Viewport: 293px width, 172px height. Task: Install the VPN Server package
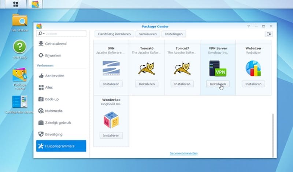218,84
